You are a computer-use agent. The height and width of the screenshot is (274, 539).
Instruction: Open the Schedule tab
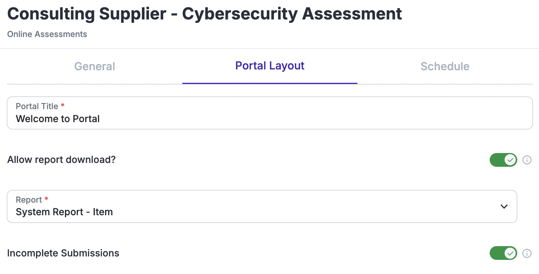pos(445,66)
